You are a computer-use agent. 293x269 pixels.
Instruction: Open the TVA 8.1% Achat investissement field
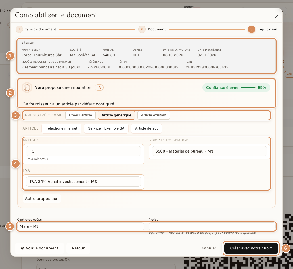(83, 182)
